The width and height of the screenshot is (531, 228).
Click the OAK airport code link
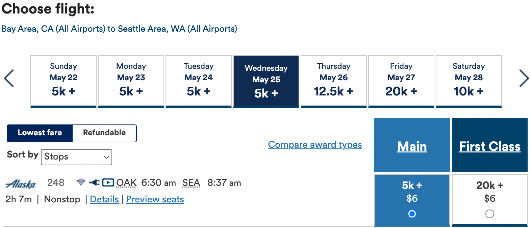point(126,182)
